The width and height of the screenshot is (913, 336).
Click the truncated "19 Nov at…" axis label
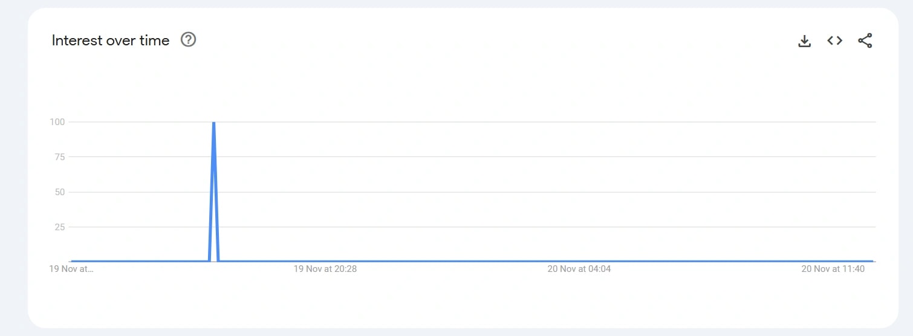(71, 269)
